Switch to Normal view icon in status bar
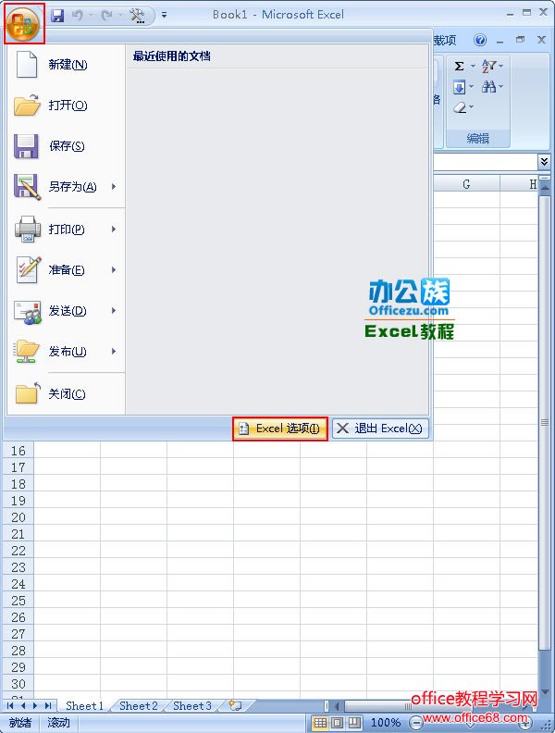 point(320,723)
